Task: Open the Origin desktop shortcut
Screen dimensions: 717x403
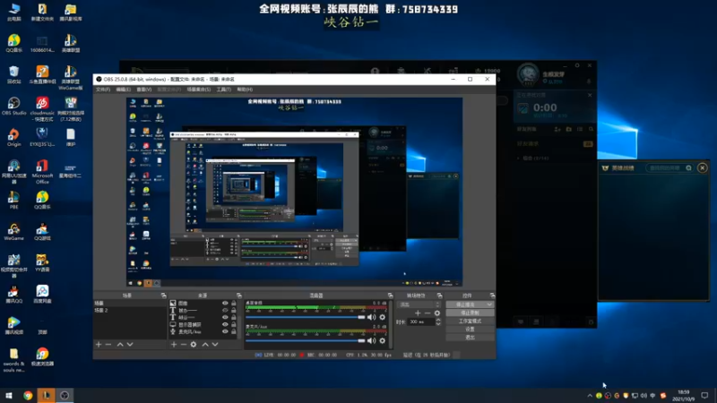Action: [13, 138]
